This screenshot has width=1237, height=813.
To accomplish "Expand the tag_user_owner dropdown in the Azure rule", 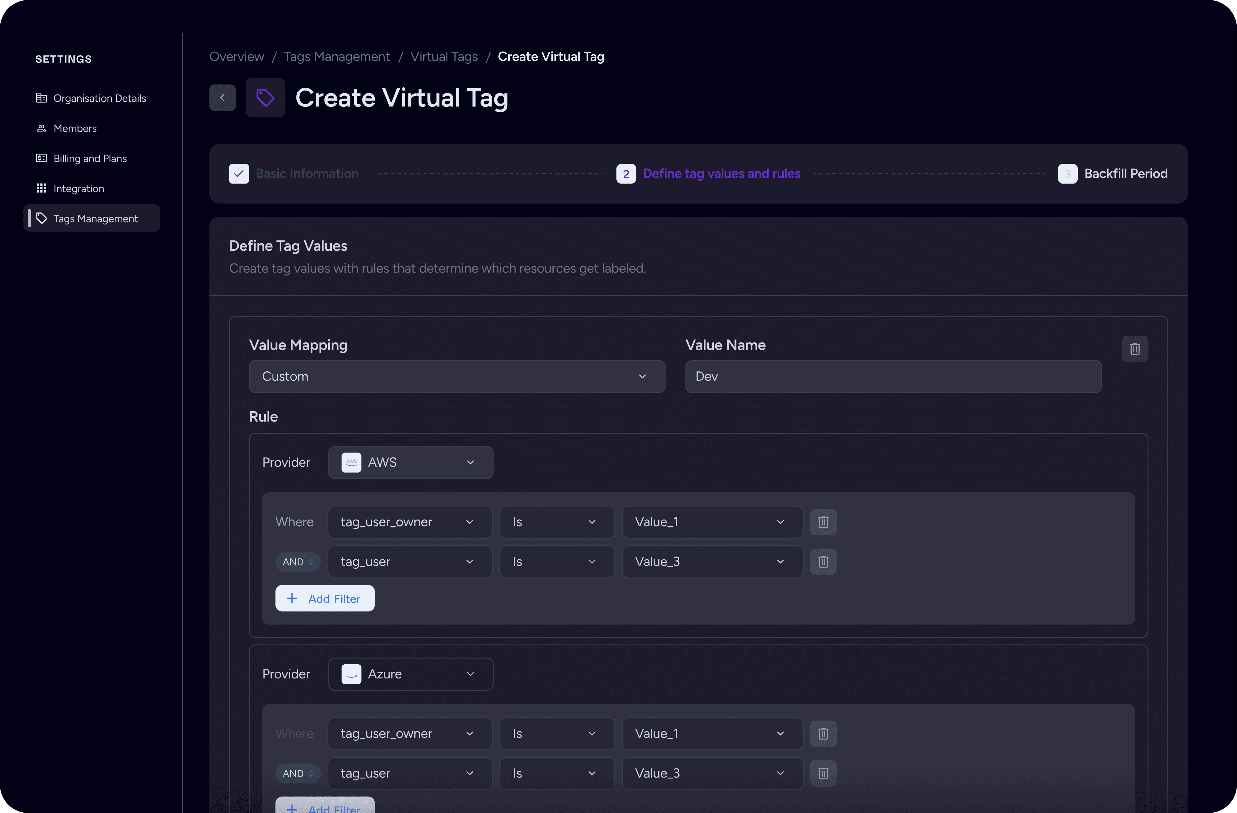I will point(410,733).
